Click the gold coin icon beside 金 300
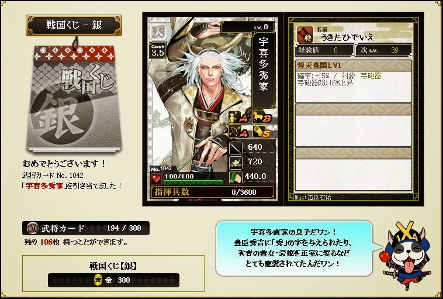 coord(98,280)
